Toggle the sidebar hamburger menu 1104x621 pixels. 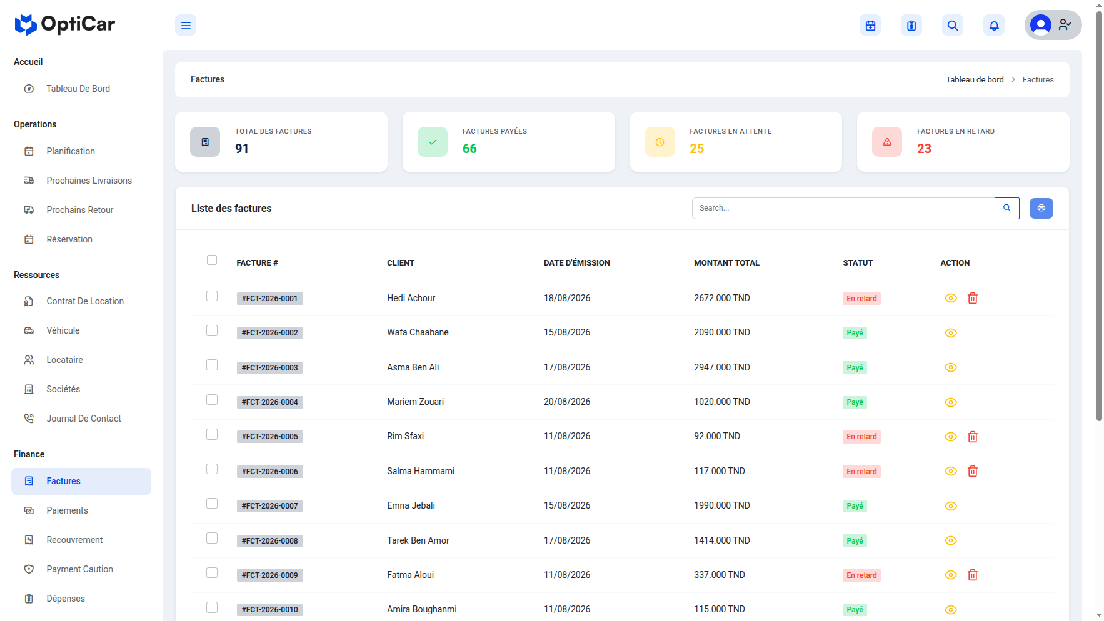coord(186,26)
